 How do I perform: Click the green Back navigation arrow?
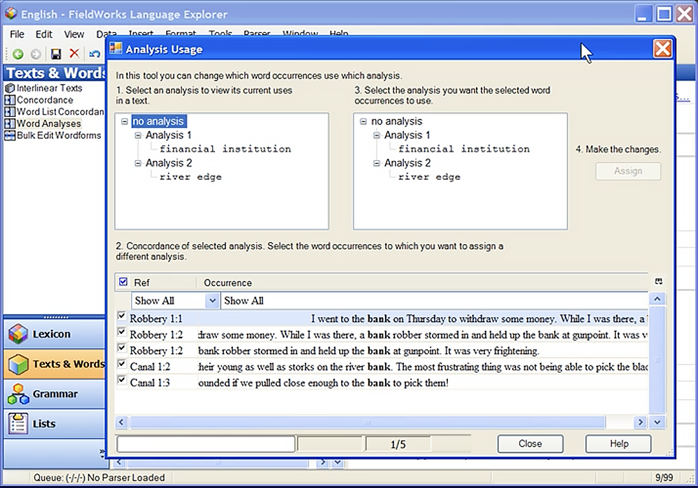click(x=18, y=54)
